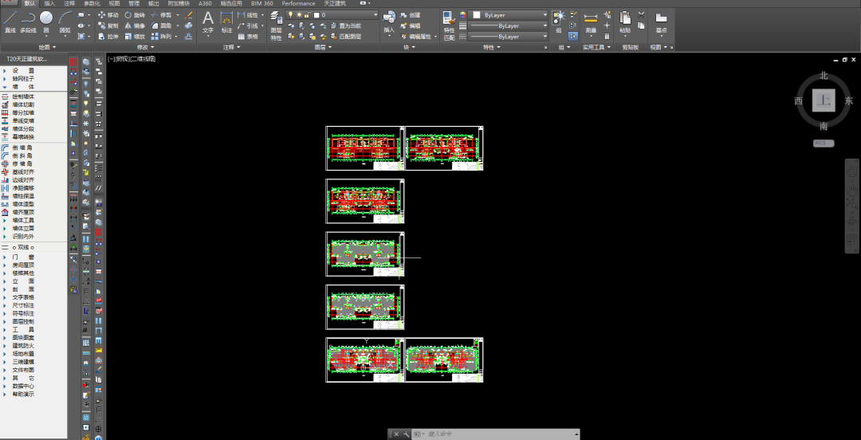Click the 组 (Group) tool
Image resolution: width=861 pixels, height=440 pixels.
559,22
